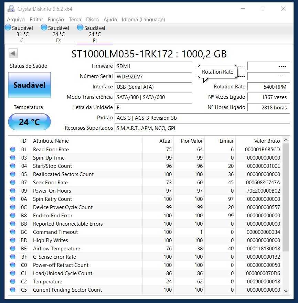The image size is (298, 303).
Task: Close the CrystalDiskInfo window
Action: 283,9
